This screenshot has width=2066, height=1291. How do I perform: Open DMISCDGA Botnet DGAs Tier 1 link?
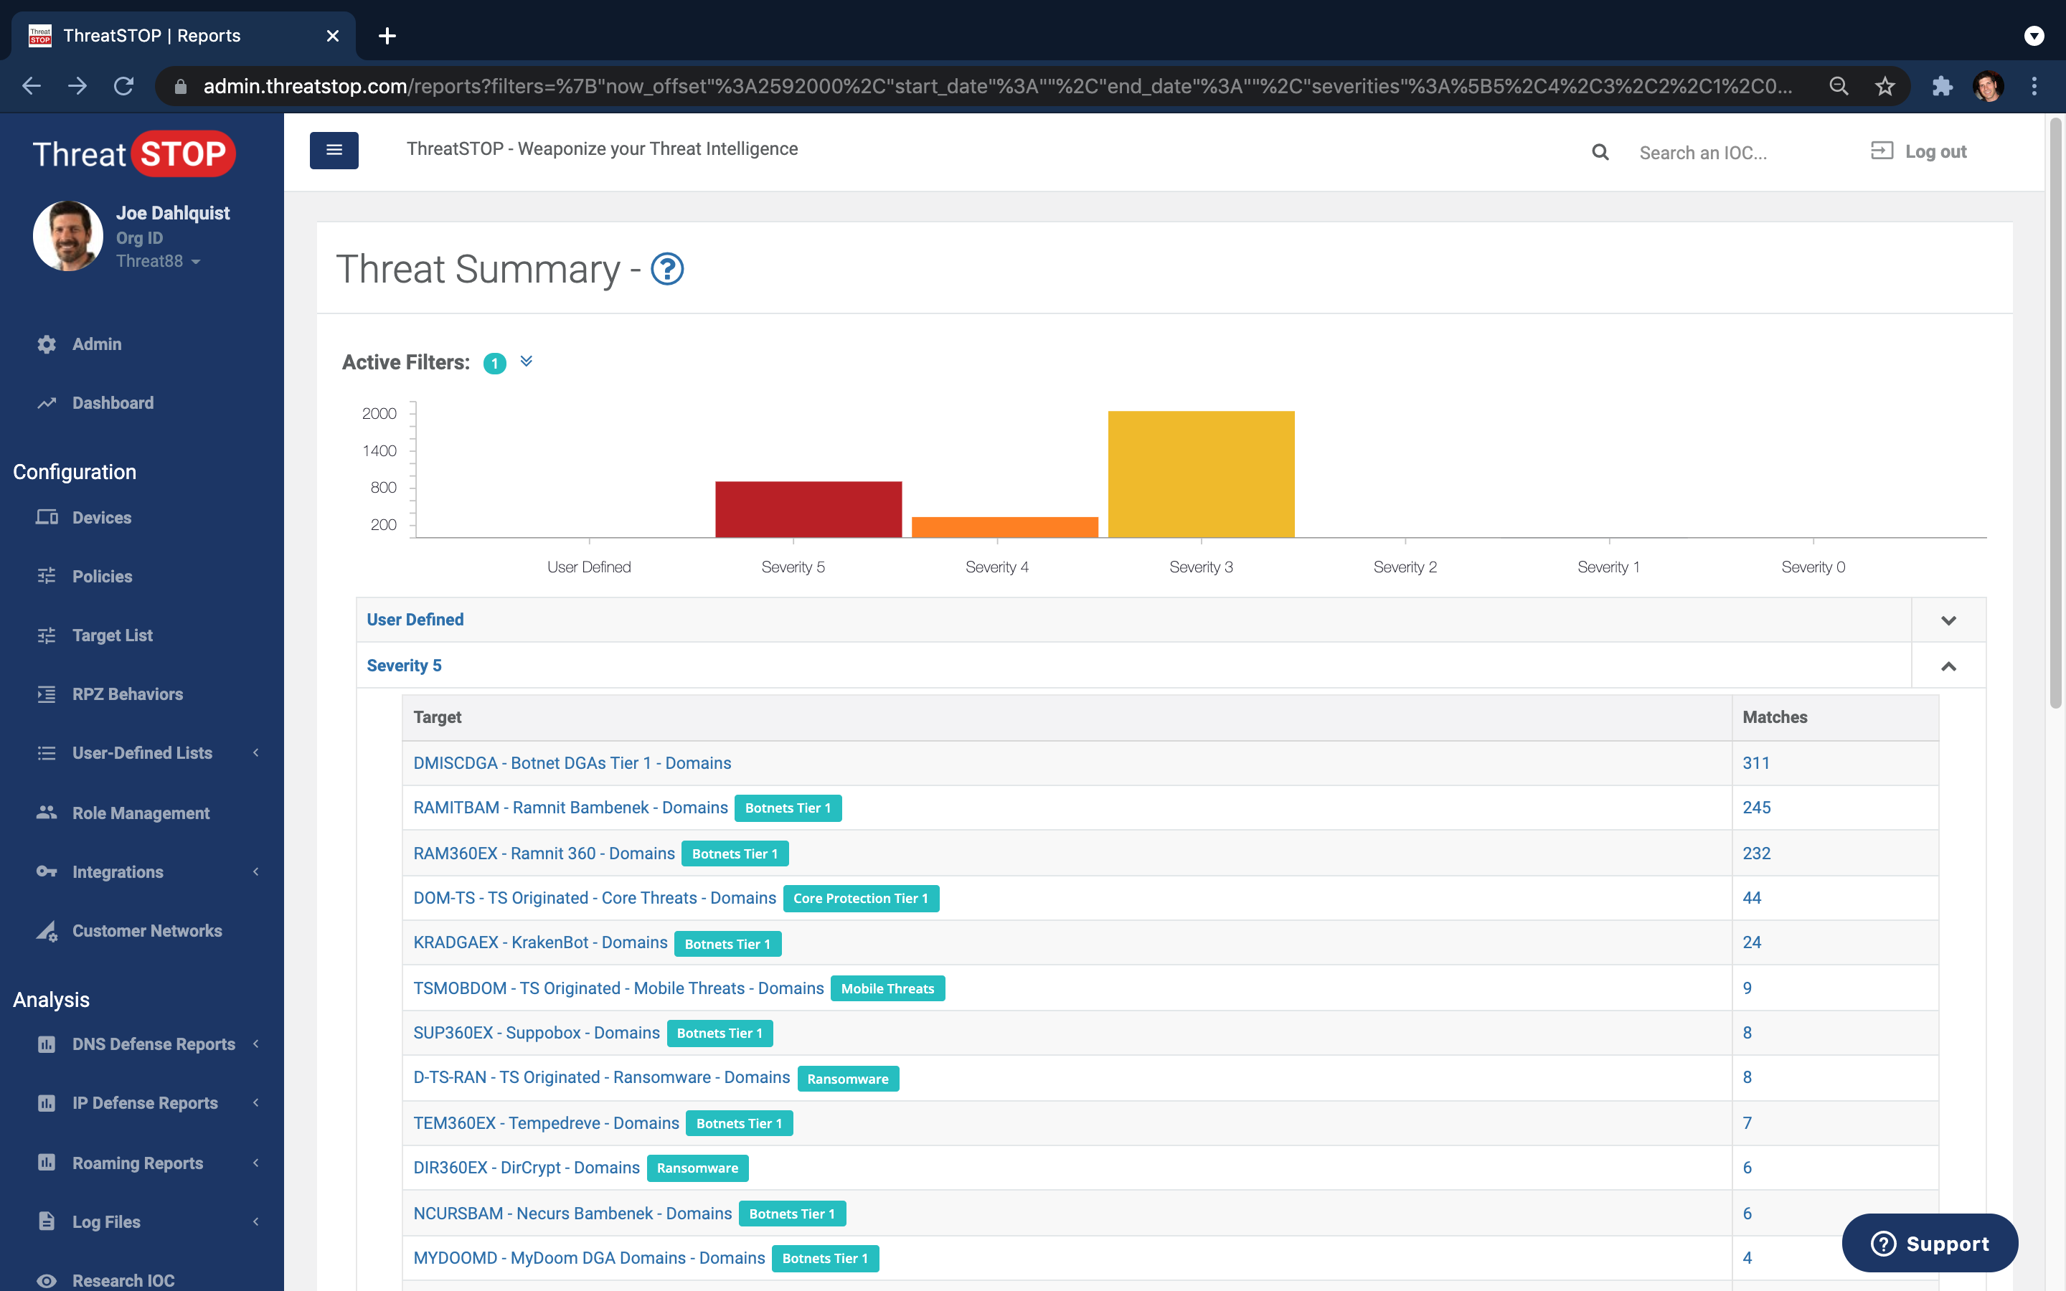pyautogui.click(x=572, y=763)
